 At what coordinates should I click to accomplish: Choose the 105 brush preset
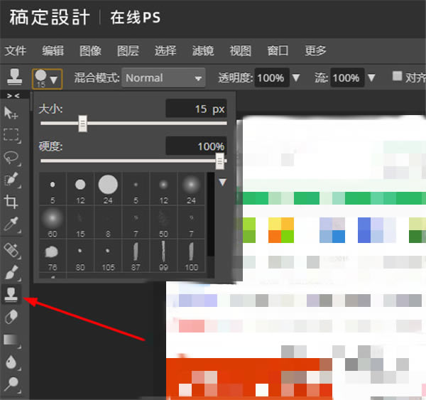tap(108, 256)
